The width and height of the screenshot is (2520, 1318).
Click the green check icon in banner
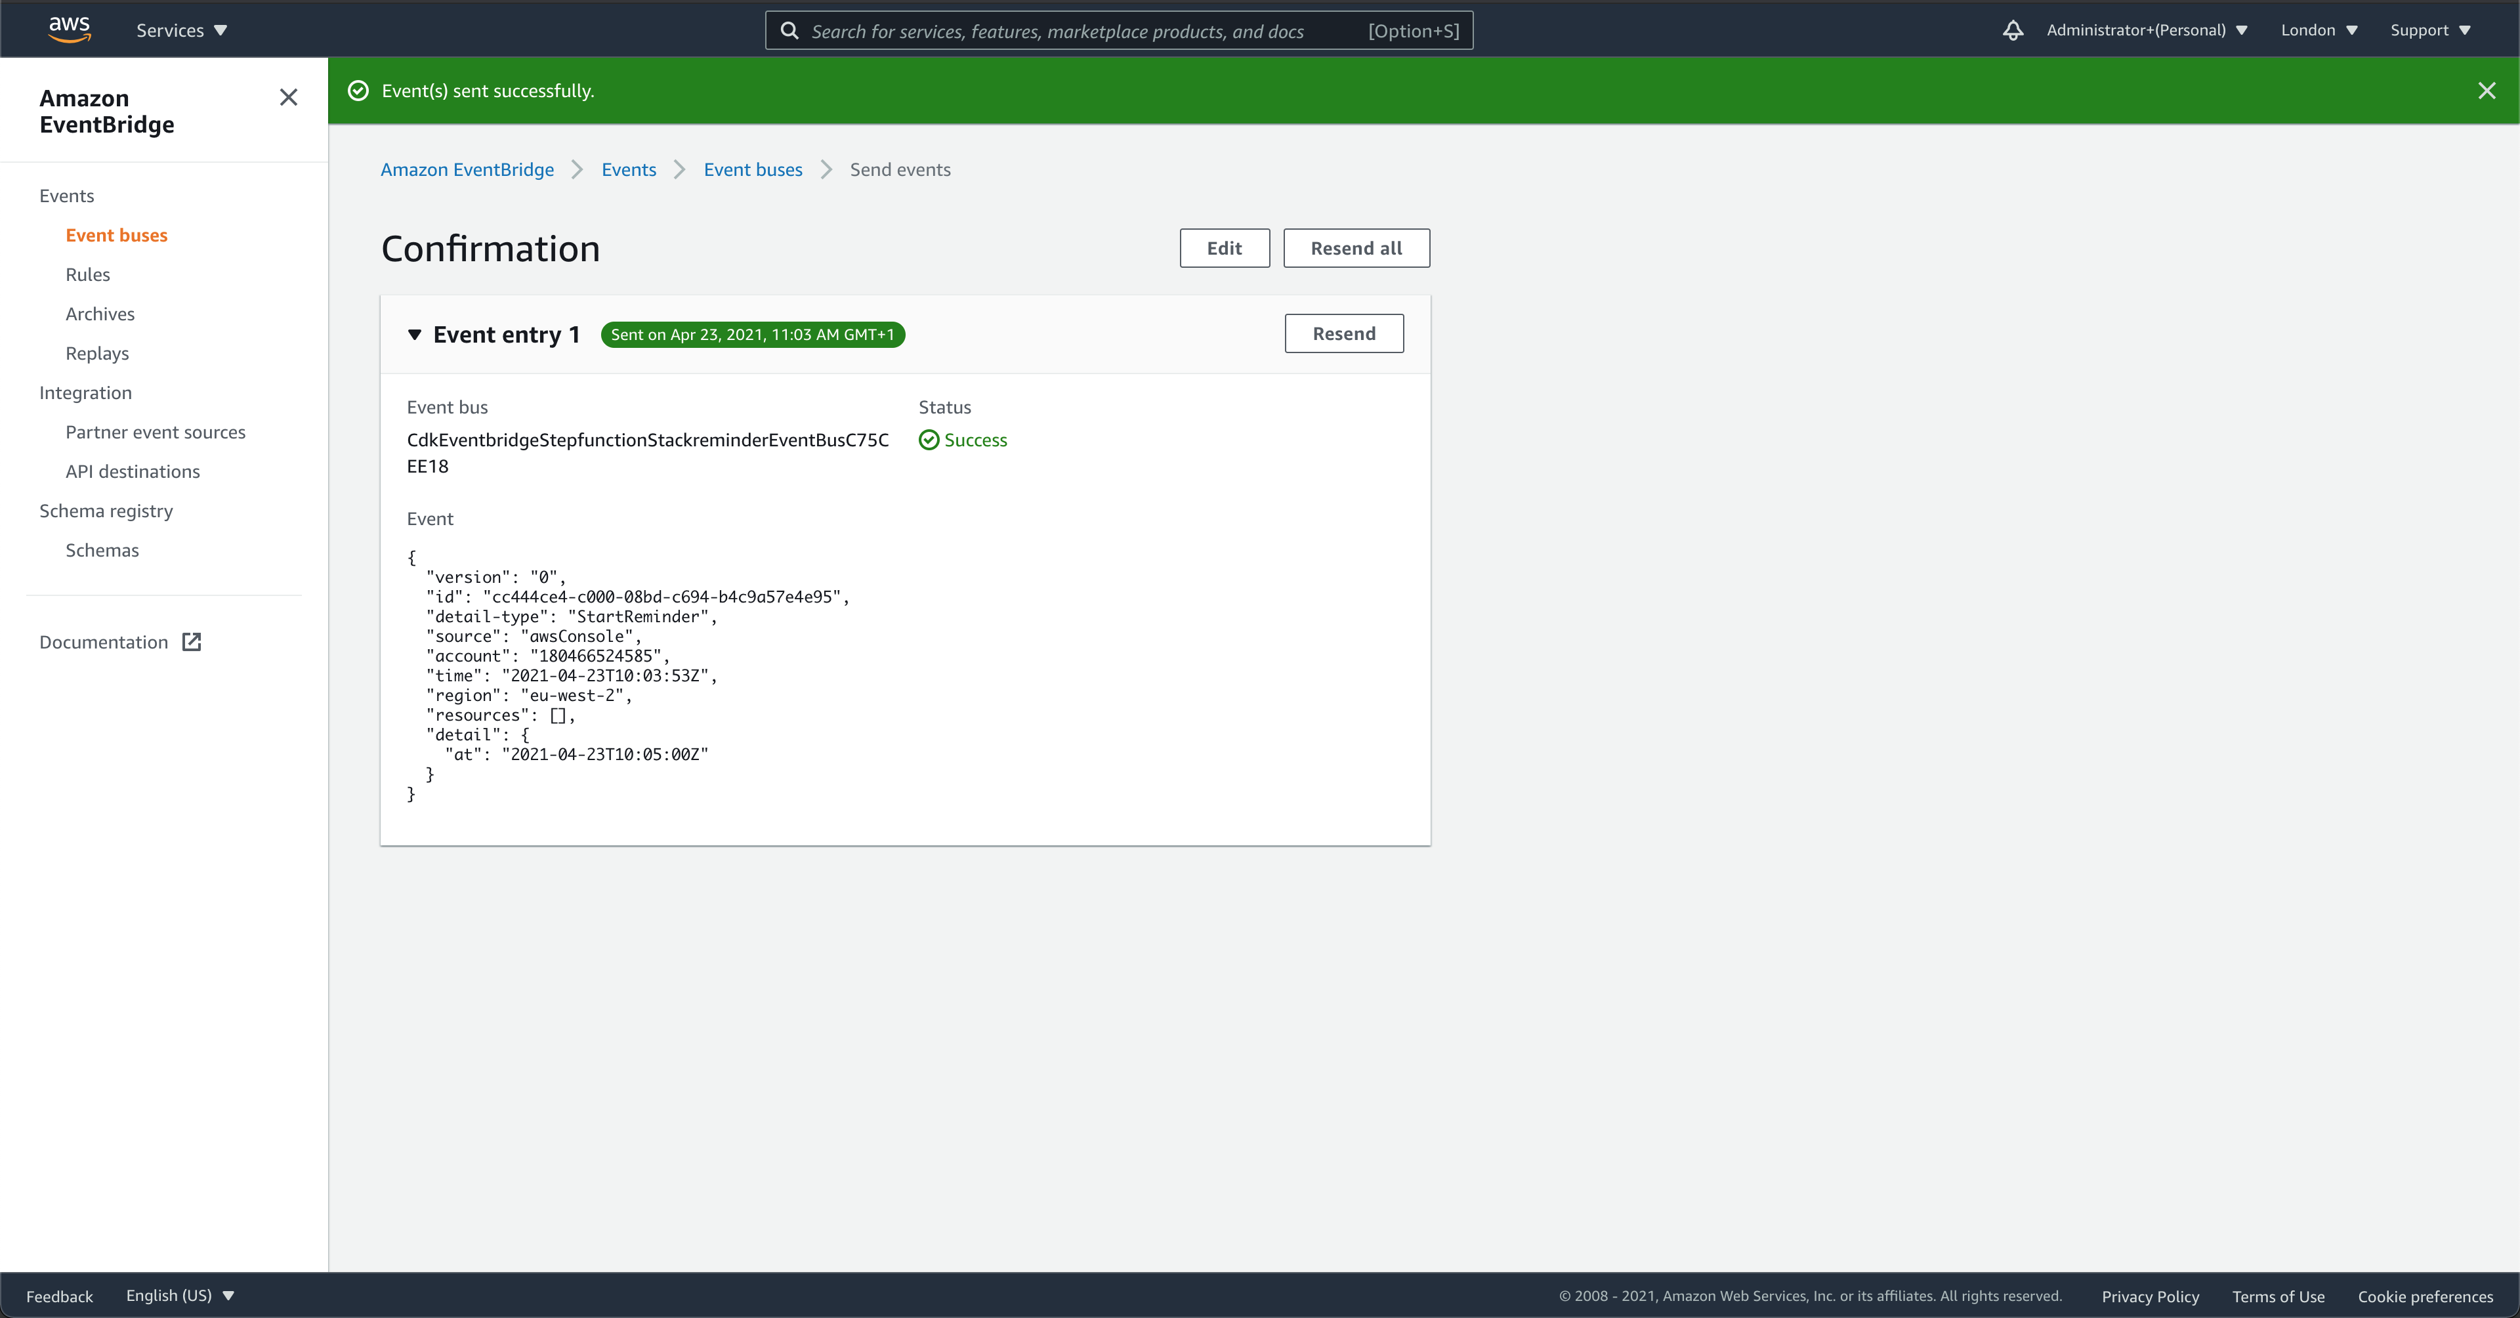(x=359, y=91)
